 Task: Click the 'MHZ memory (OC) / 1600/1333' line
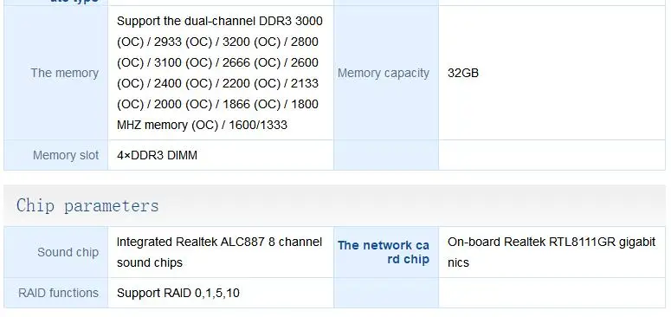tap(202, 125)
